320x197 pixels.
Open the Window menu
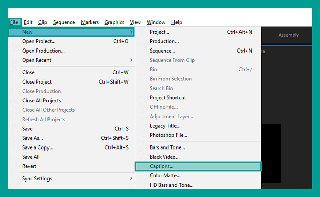click(156, 22)
